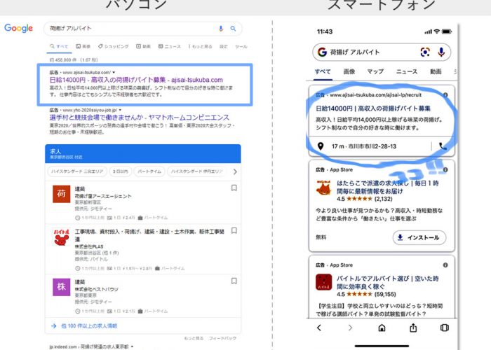Click the フィードバック link under job panel
491x350 pixels.
[222, 338]
